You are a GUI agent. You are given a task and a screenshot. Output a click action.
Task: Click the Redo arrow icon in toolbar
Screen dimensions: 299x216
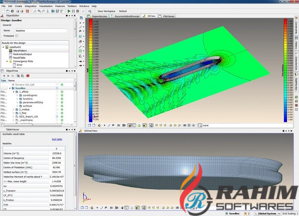43,11
